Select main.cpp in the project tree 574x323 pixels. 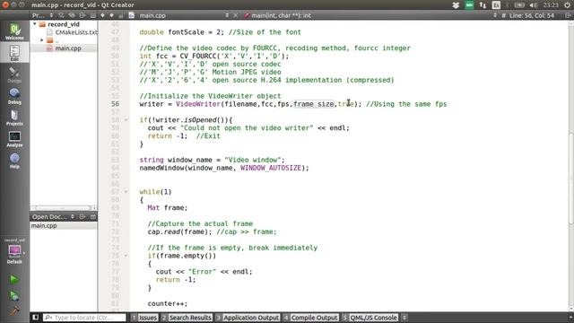[68, 48]
